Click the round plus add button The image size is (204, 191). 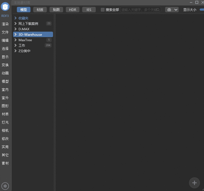194,183
